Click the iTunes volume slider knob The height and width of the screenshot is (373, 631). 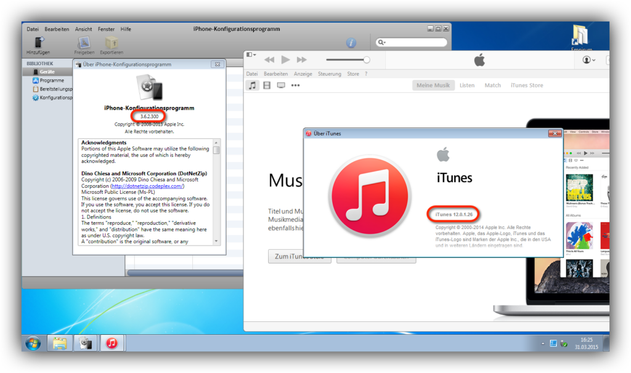pos(367,60)
